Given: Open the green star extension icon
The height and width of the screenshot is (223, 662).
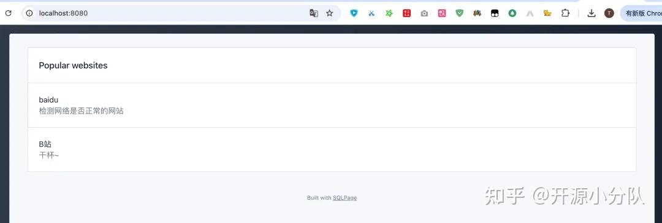Looking at the screenshot, I should pos(389,13).
